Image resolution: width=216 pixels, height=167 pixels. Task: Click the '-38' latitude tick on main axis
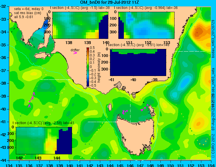pos(3,83)
